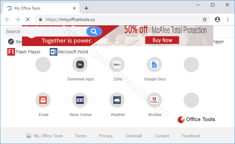Viewport: 235px width, 144px height.
Task: Open the Chrome profile avatar menu
Action: (217, 19)
